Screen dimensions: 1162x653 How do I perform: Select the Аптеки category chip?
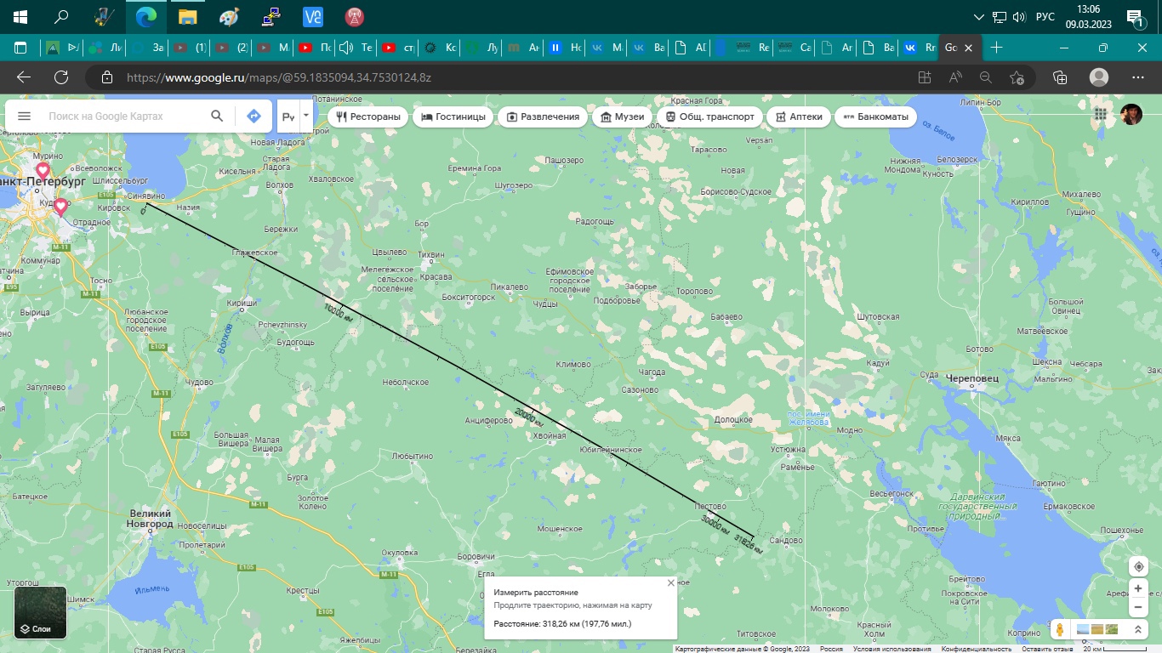pos(797,116)
